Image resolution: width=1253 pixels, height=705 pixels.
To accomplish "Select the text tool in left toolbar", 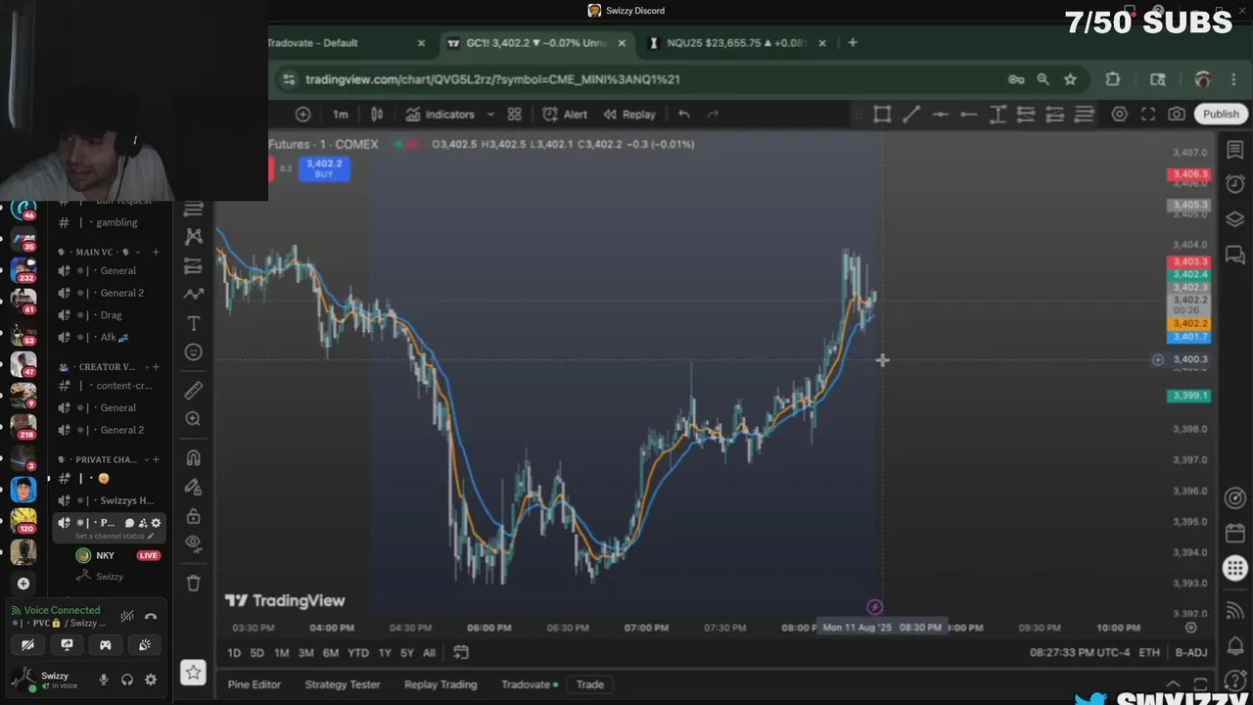I will 193,323.
